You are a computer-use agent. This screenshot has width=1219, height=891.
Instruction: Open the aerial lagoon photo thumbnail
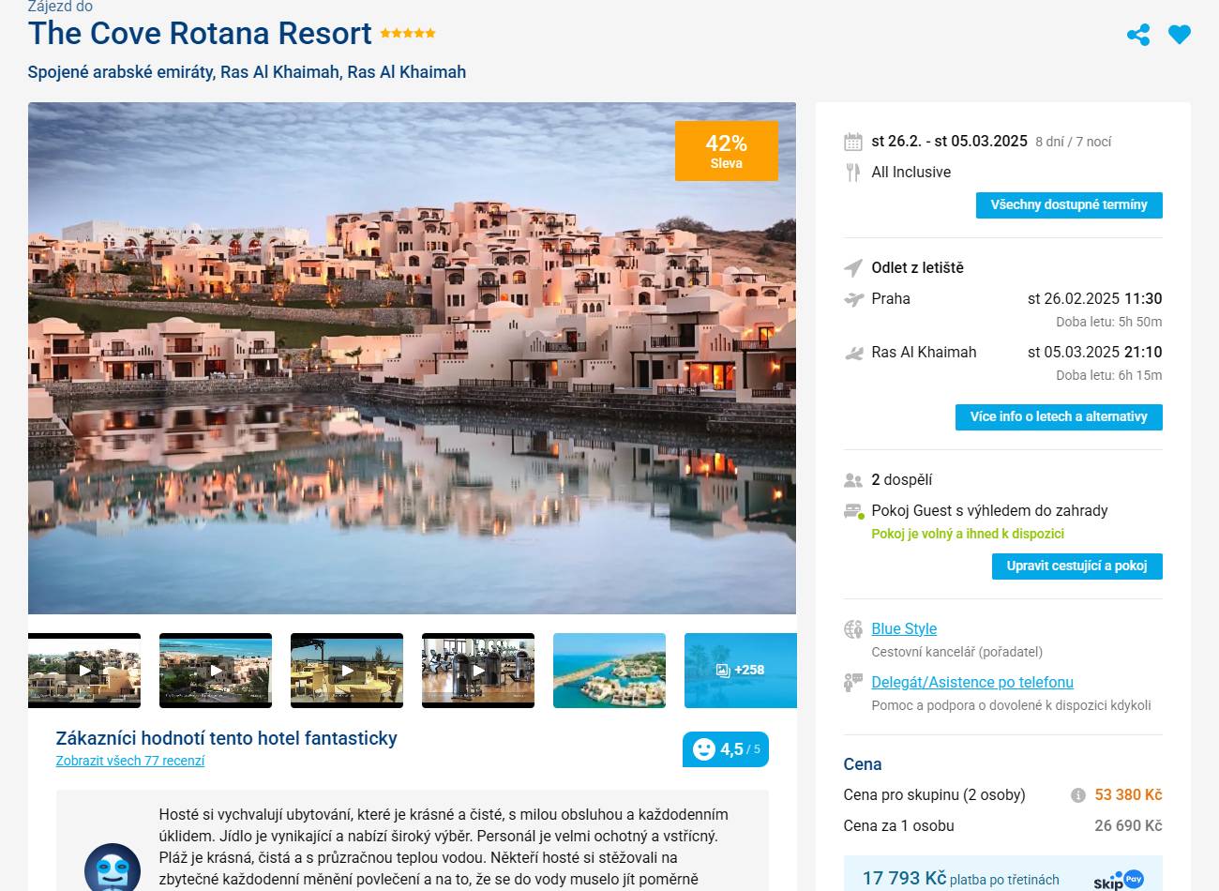[609, 671]
